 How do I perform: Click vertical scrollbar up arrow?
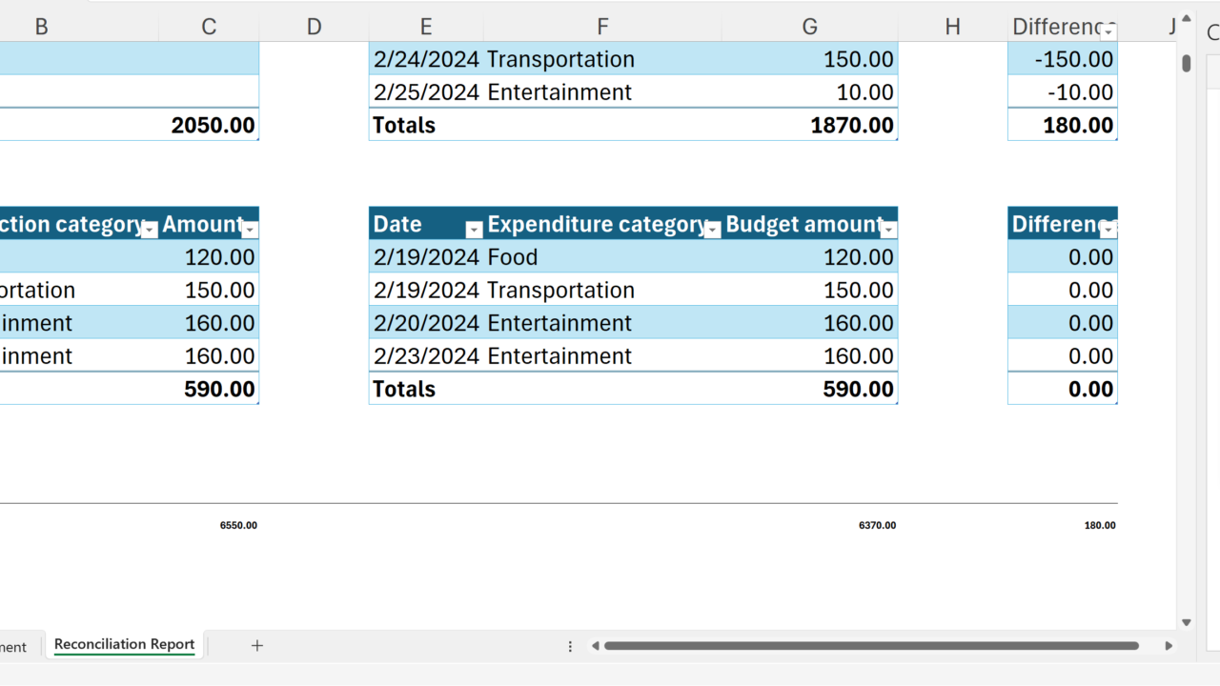click(x=1187, y=17)
